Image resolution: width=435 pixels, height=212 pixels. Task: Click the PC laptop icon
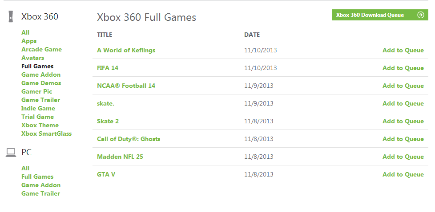11,153
